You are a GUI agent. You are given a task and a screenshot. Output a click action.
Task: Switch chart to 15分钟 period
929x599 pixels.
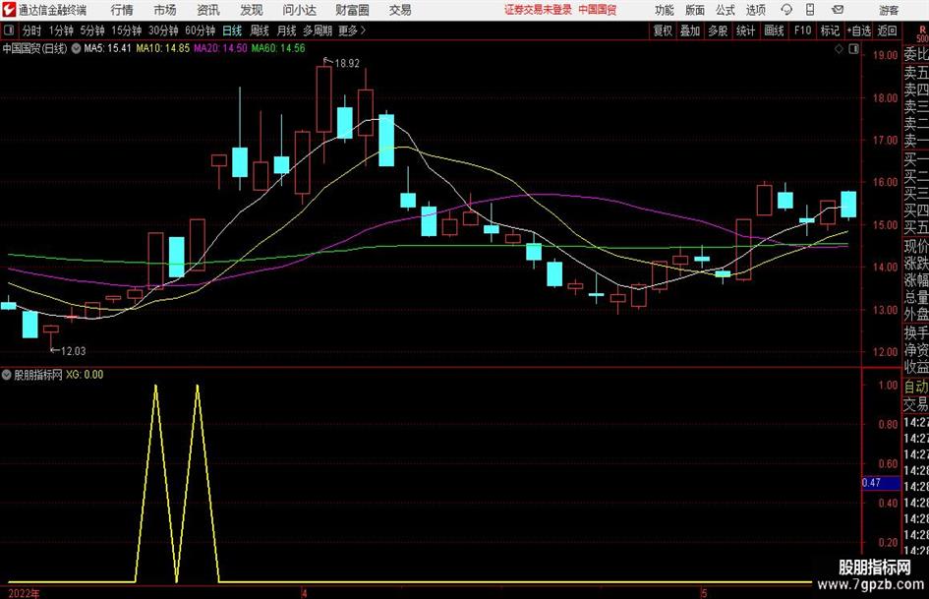[x=127, y=30]
